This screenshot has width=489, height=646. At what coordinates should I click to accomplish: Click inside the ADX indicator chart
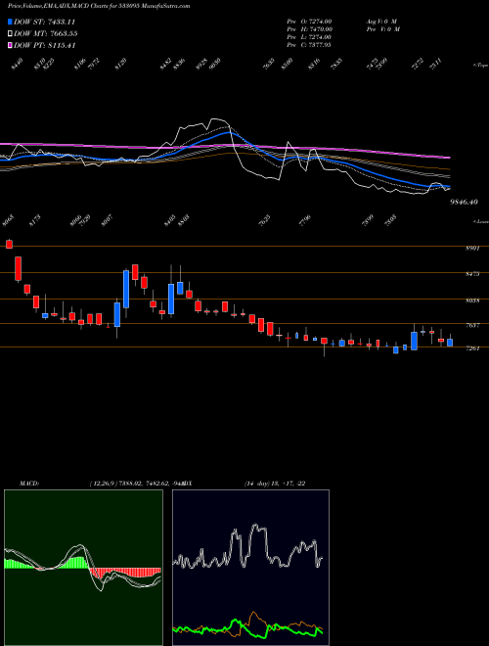tap(250, 568)
